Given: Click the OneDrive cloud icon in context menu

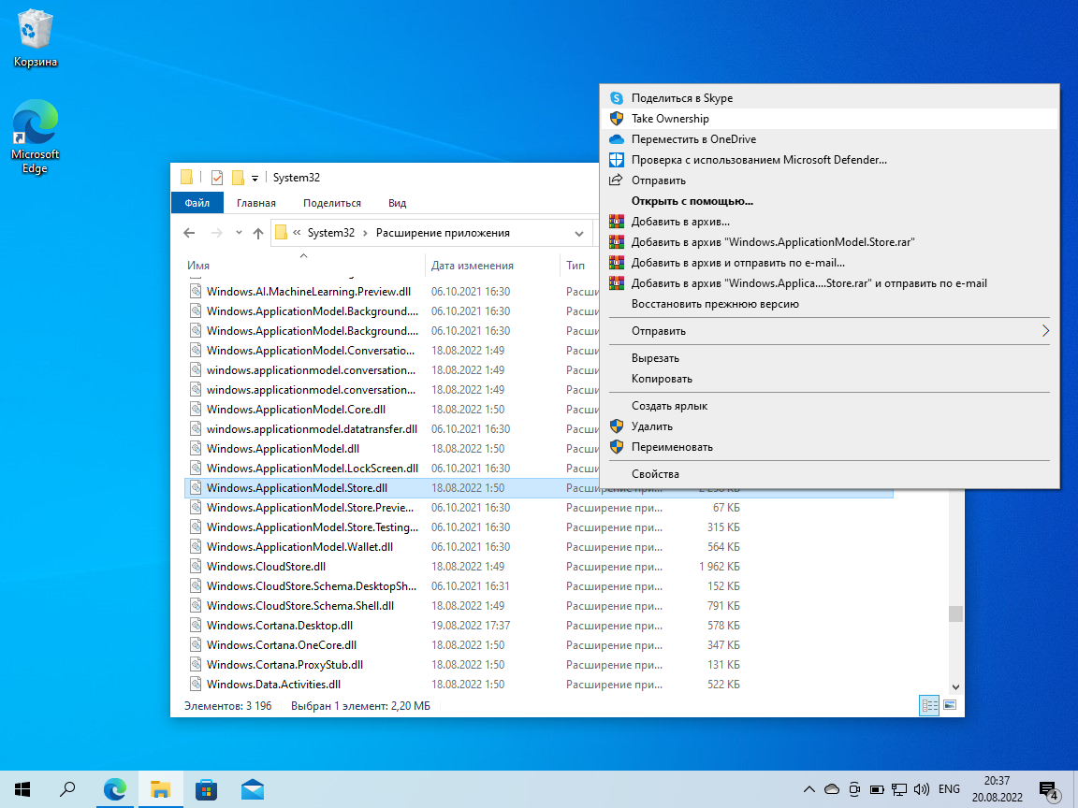Looking at the screenshot, I should coord(617,139).
